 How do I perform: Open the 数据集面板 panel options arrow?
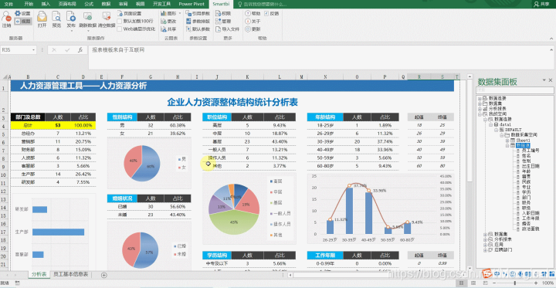[544, 80]
